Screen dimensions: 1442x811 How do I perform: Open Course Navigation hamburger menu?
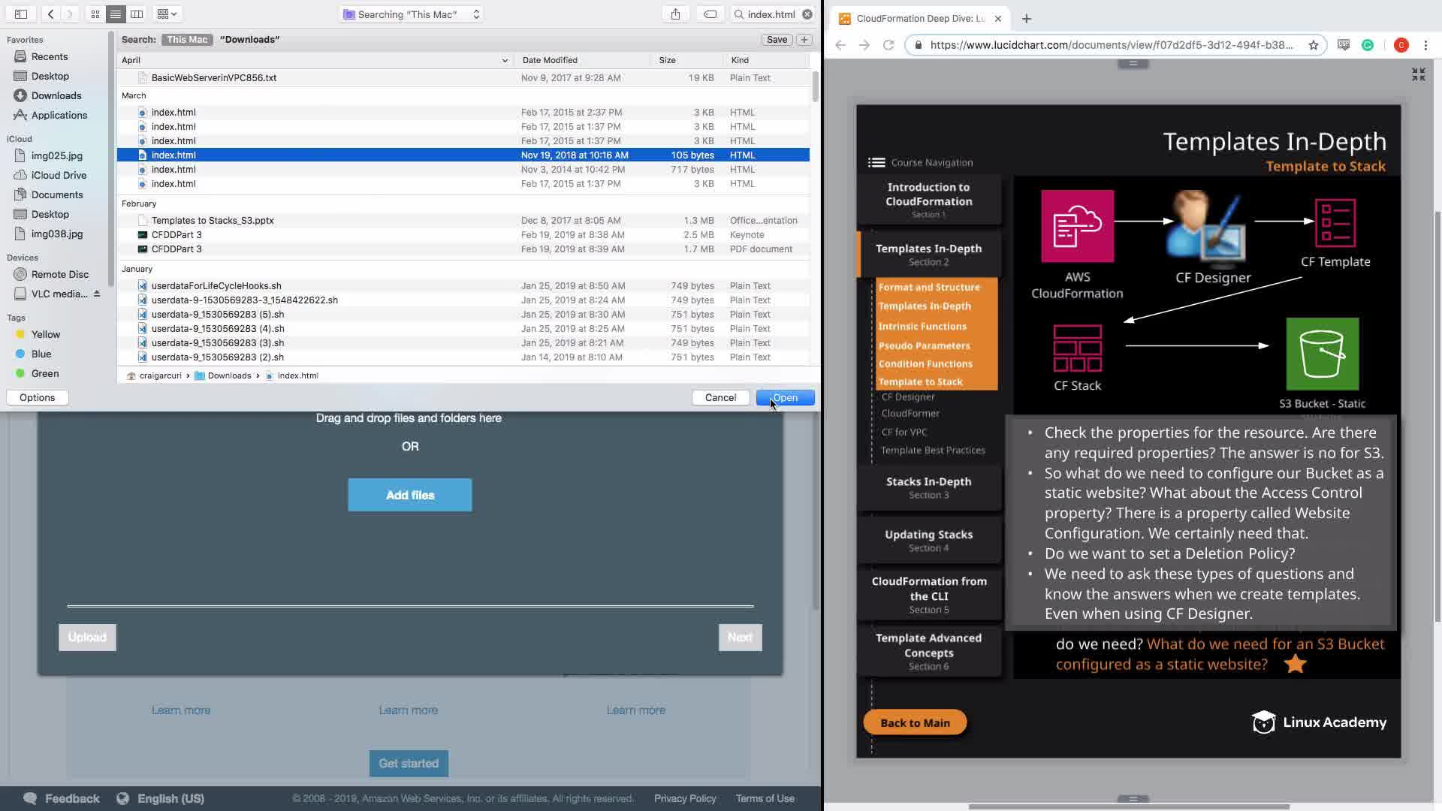tap(876, 162)
